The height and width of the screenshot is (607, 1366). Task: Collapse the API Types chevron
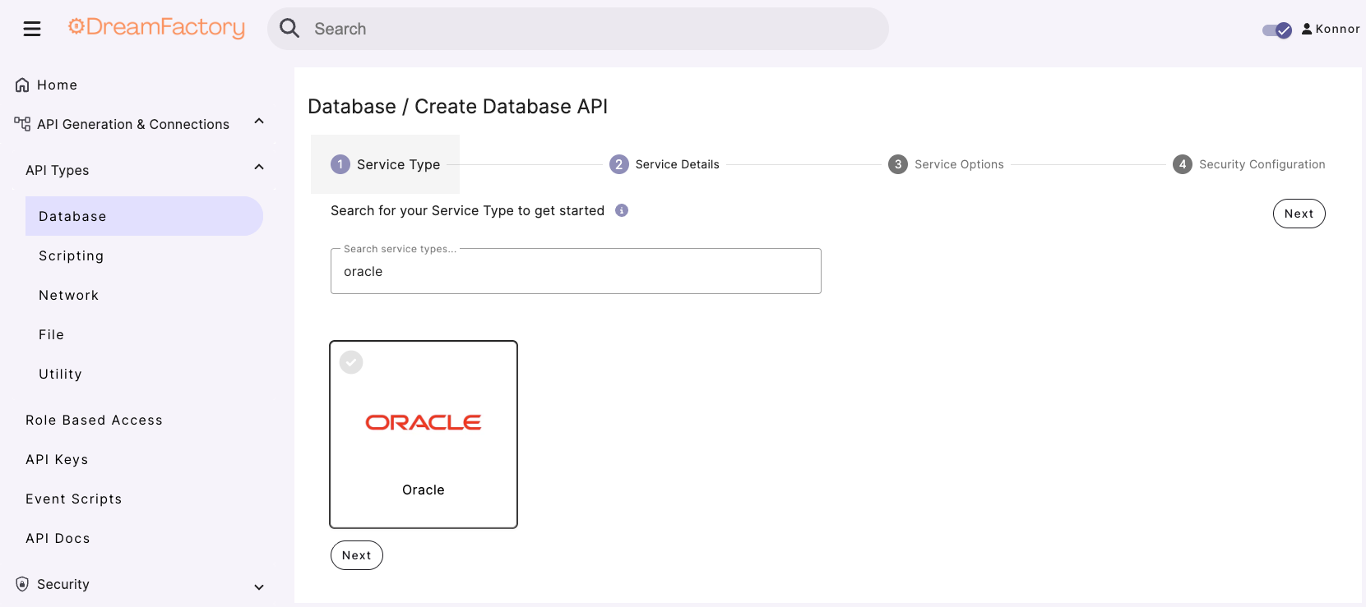[259, 168]
